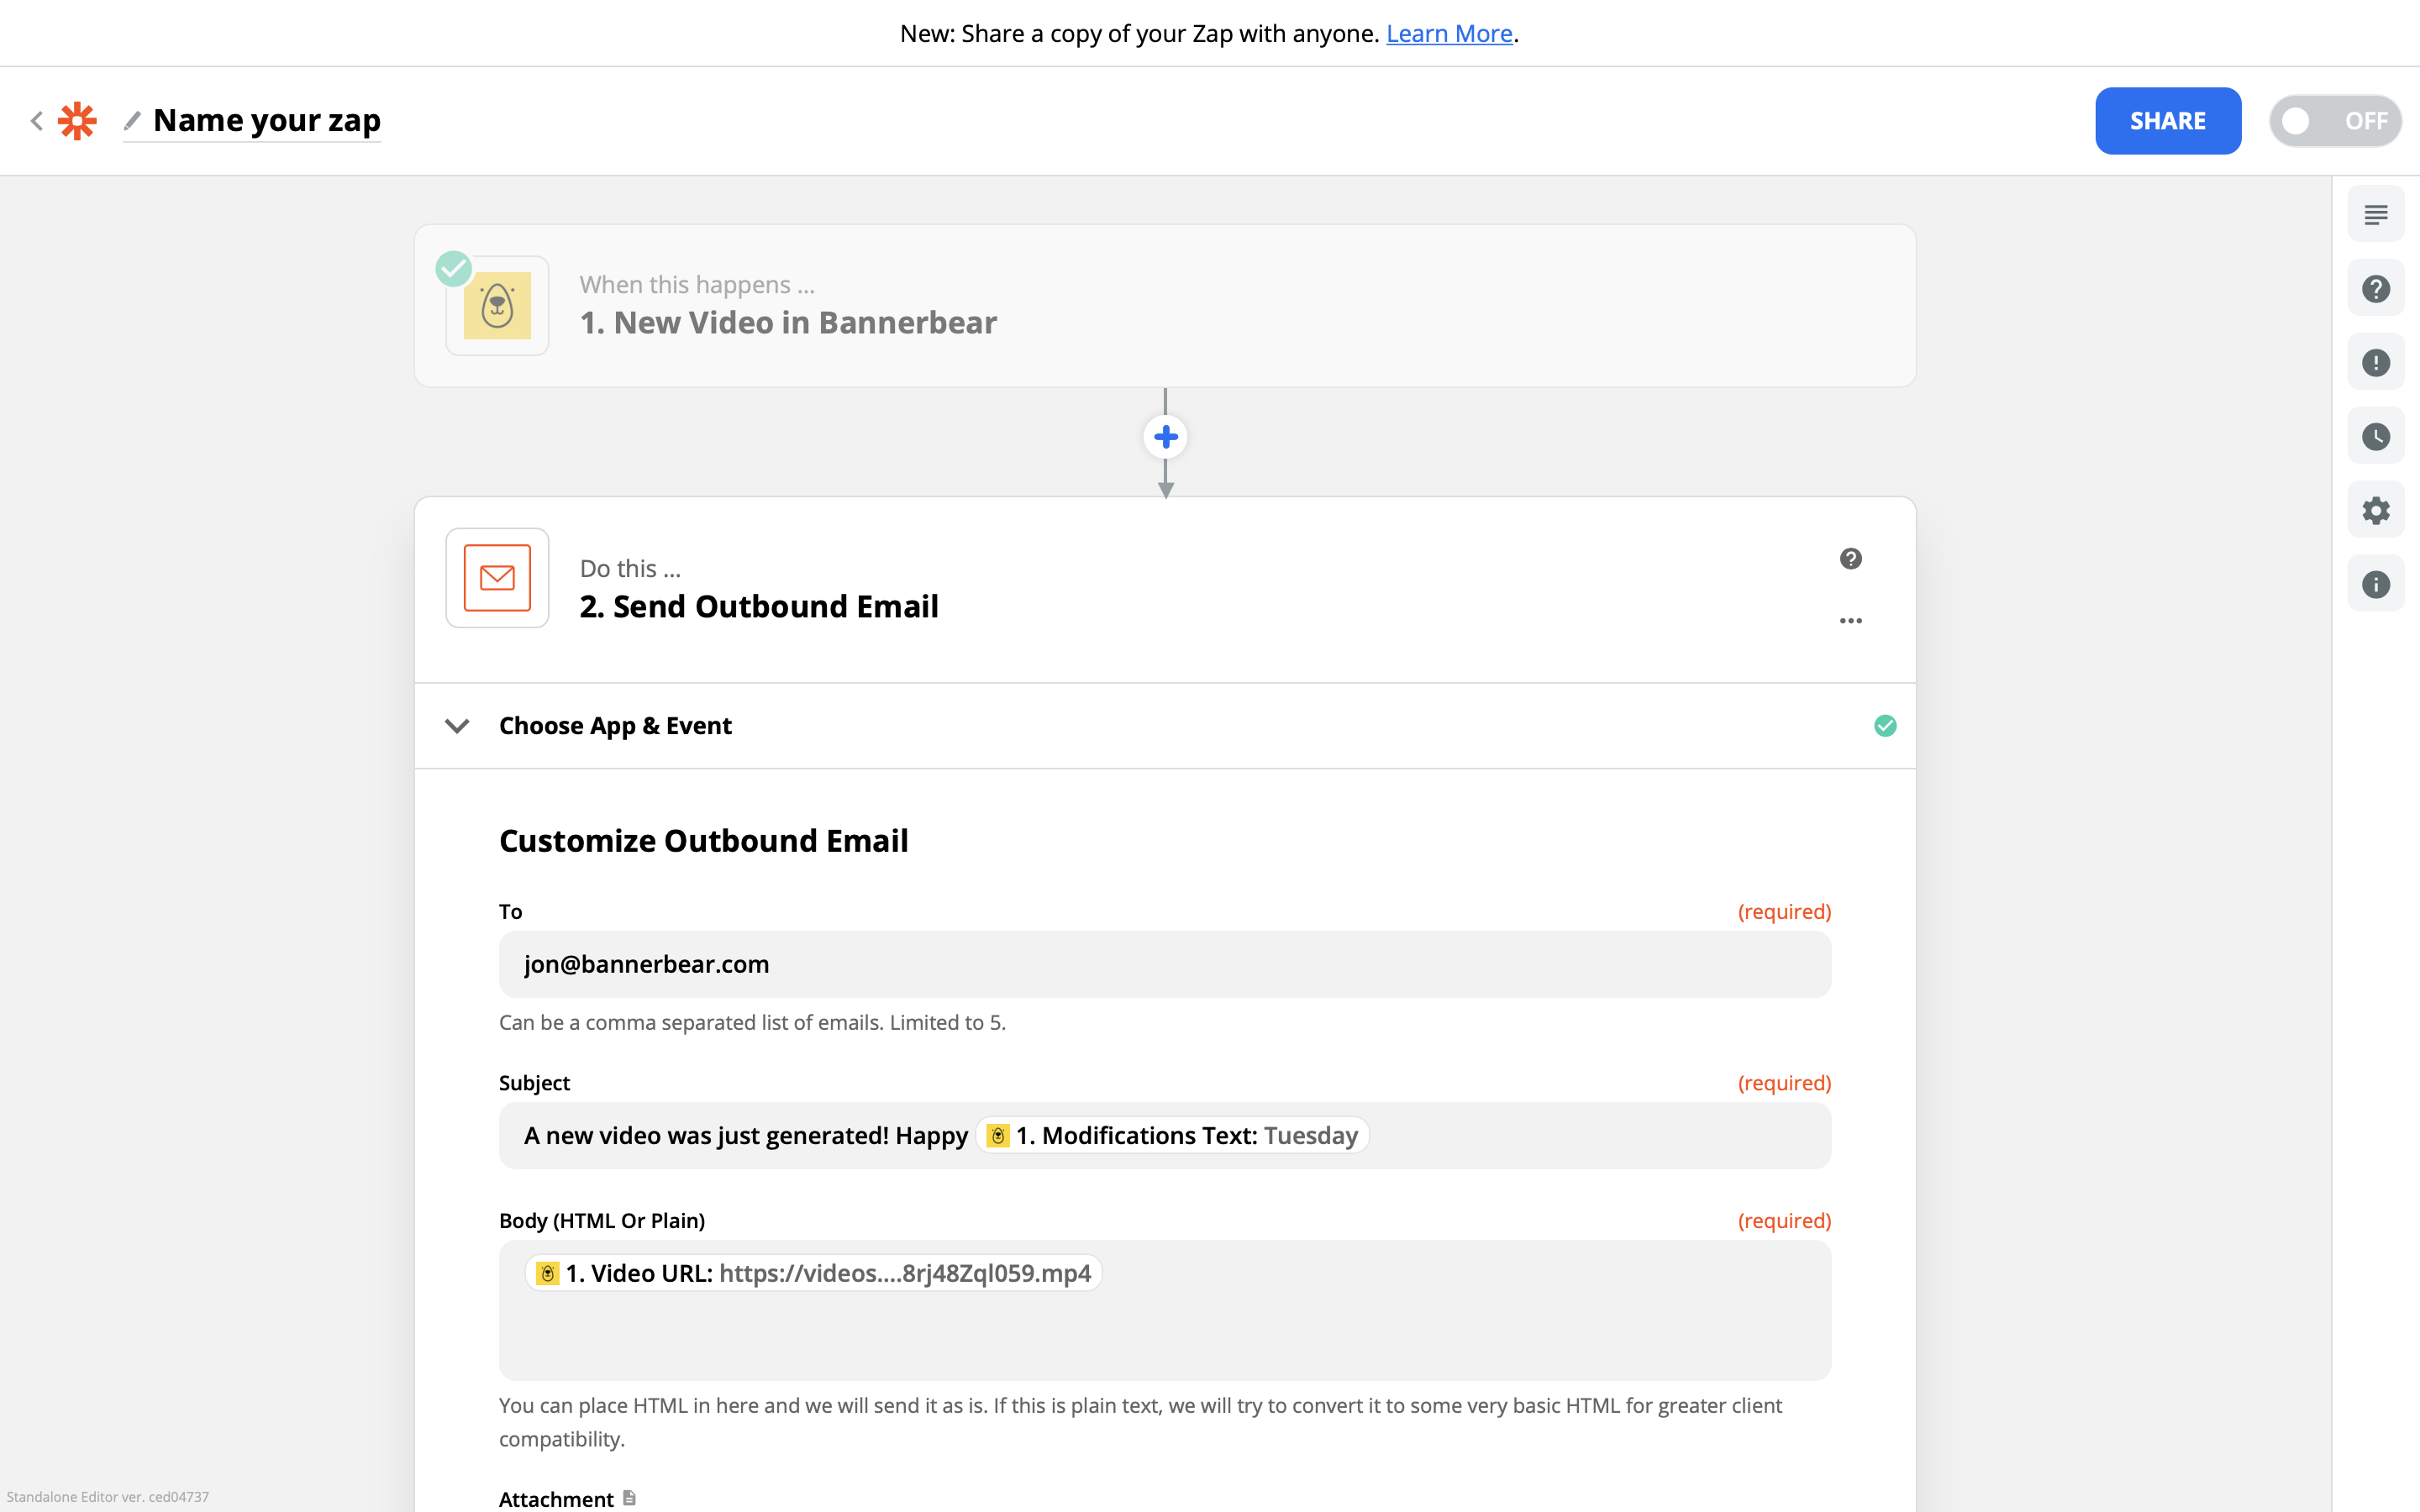Open the alerts exclamation icon in the sidebar

[x=2375, y=363]
